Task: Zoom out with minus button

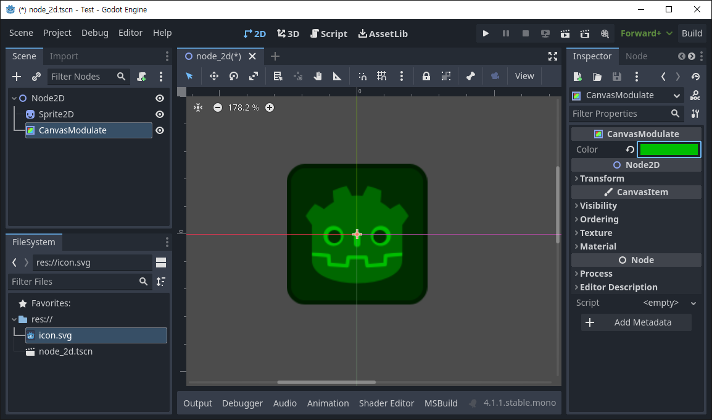Action: click(x=218, y=107)
